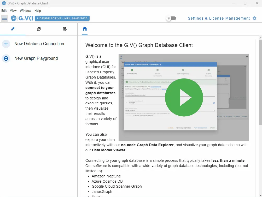This screenshot has height=197, width=262.
Task: Click the vertical scrollbar on the right
Action: point(260,104)
